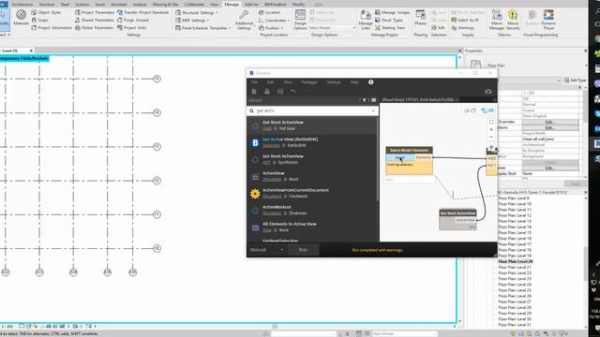
Task: Open Macro Manager
Action: click(x=497, y=20)
